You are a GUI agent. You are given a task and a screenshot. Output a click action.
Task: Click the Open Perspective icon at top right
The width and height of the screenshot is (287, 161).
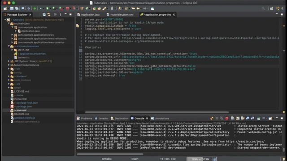pos(272,8)
